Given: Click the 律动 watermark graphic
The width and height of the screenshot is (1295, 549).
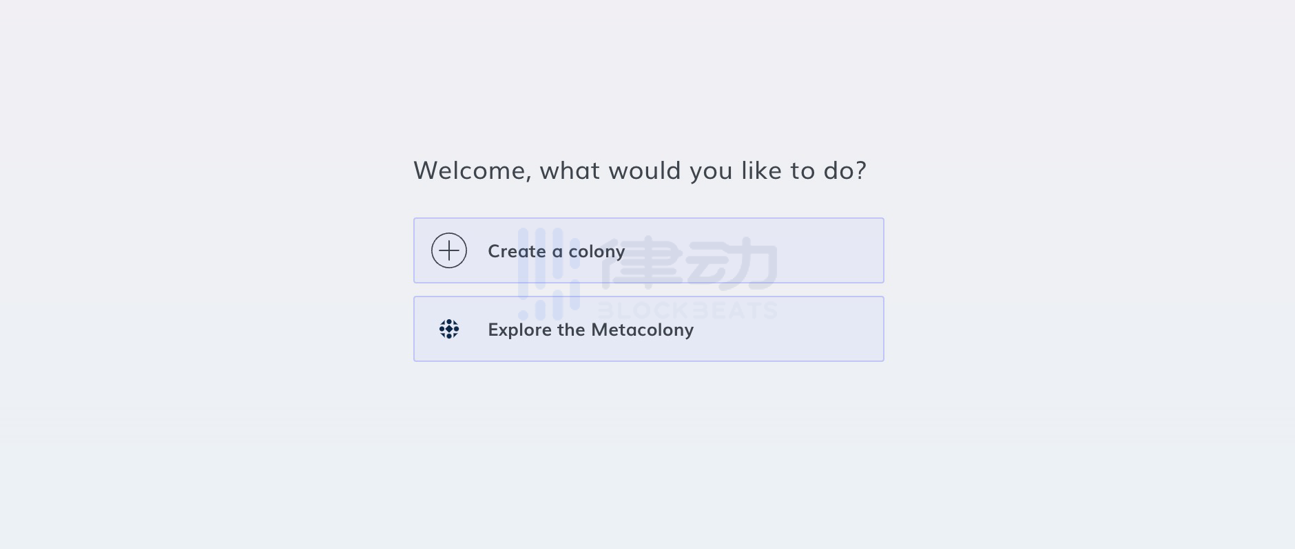Looking at the screenshot, I should coord(689,261).
